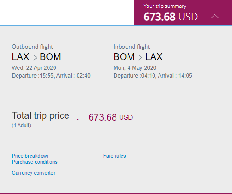The height and width of the screenshot is (194, 232).
Task: Open the Price breakdown link
Action: tap(31, 156)
